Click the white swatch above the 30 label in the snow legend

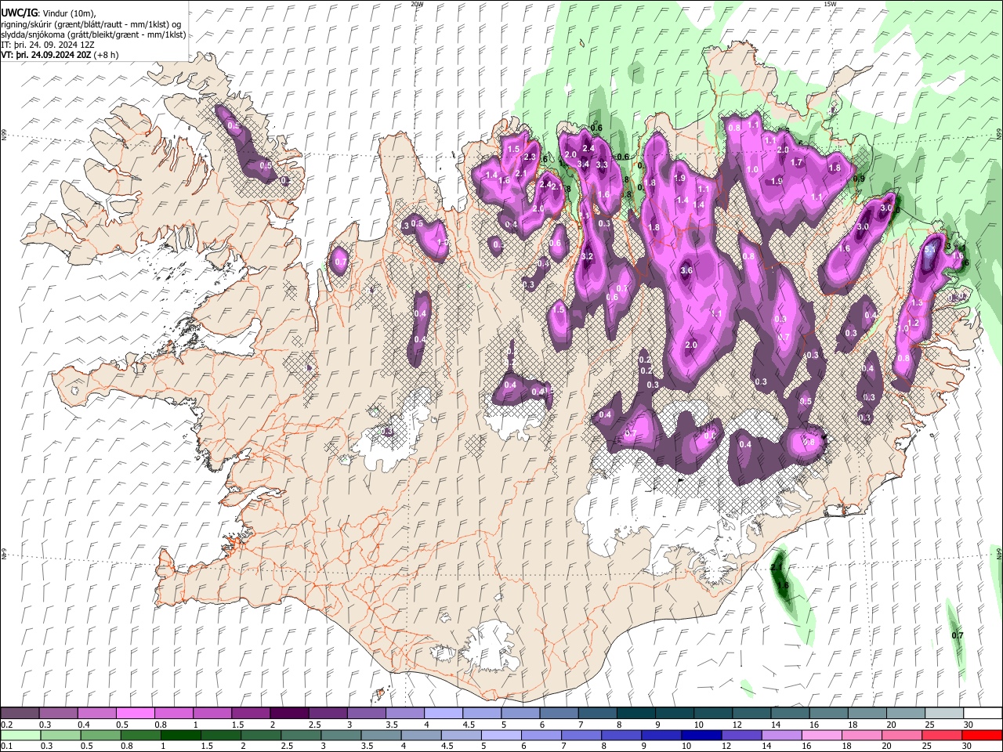(x=983, y=714)
